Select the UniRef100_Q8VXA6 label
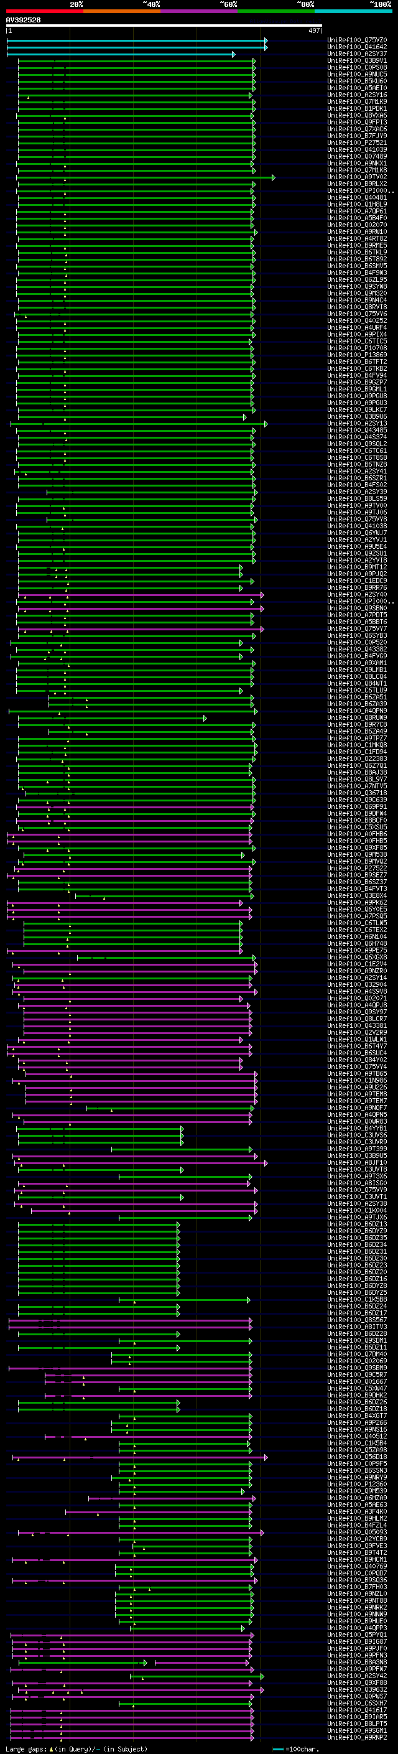This screenshot has height=1754, width=398. pyautogui.click(x=357, y=115)
